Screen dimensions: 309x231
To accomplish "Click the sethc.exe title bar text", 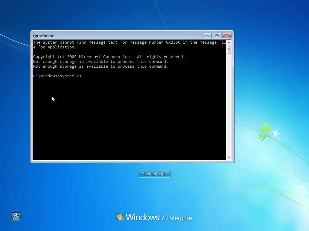I will [46, 36].
